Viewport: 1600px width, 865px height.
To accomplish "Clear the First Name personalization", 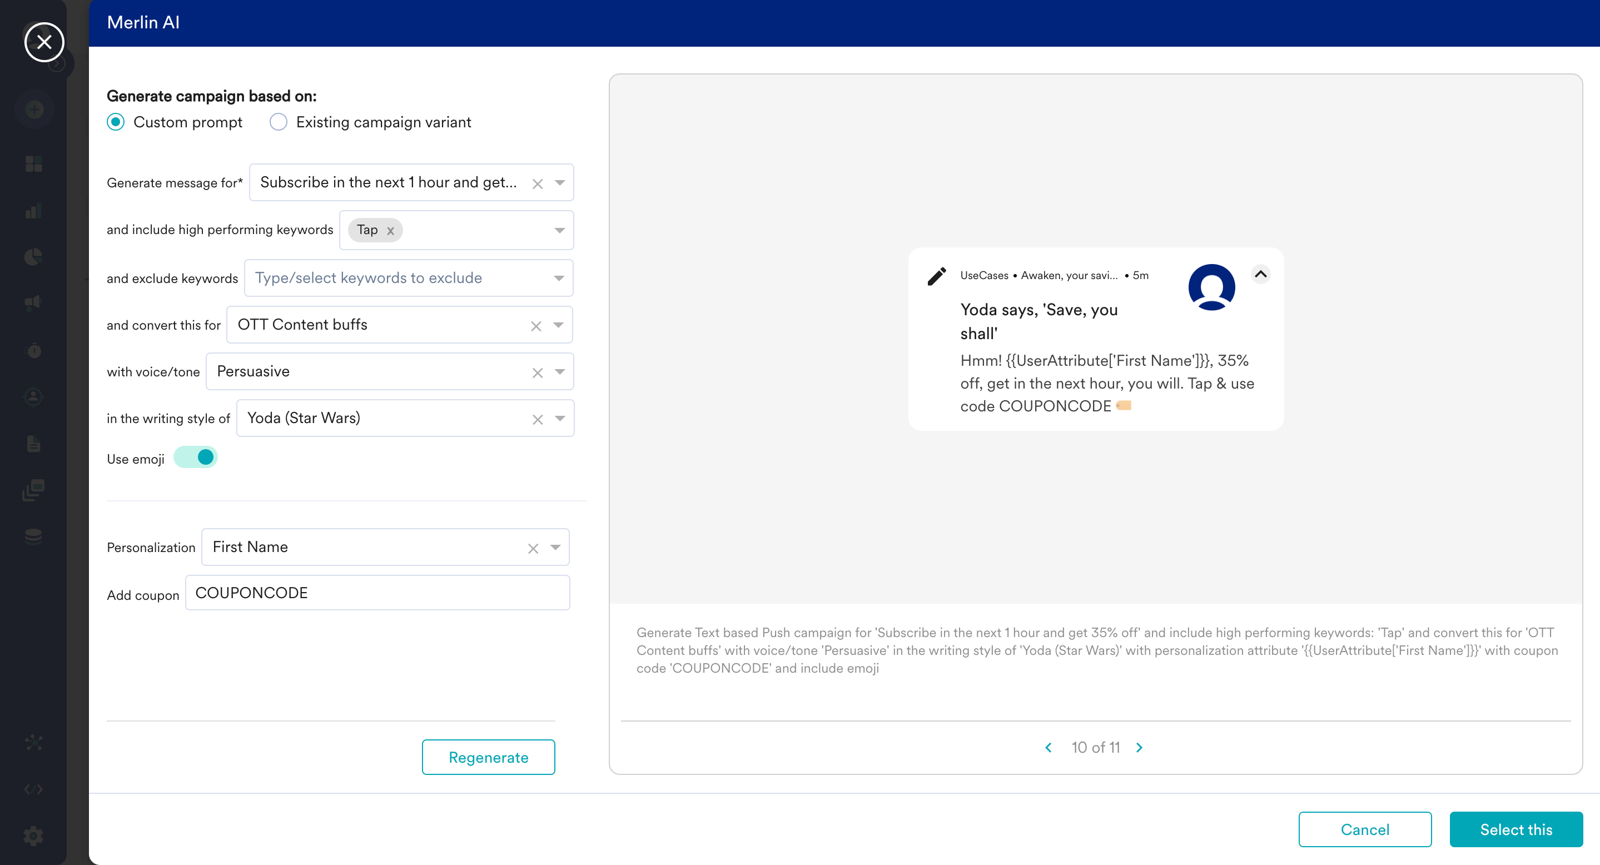I will click(x=533, y=548).
